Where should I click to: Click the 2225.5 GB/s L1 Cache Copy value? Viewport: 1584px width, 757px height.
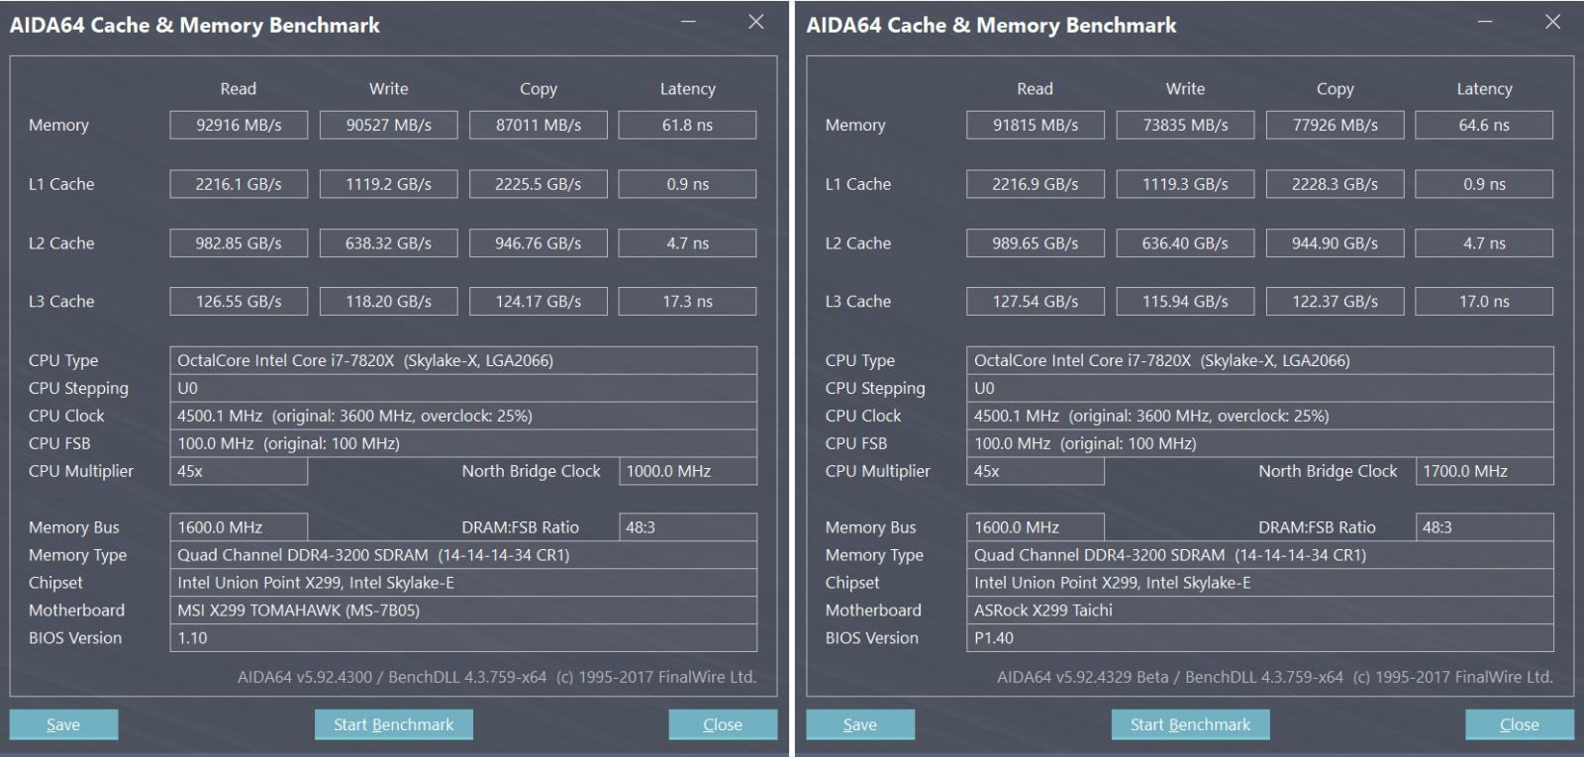538,184
